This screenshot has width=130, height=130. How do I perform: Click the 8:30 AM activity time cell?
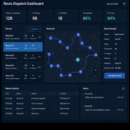coord(9,113)
